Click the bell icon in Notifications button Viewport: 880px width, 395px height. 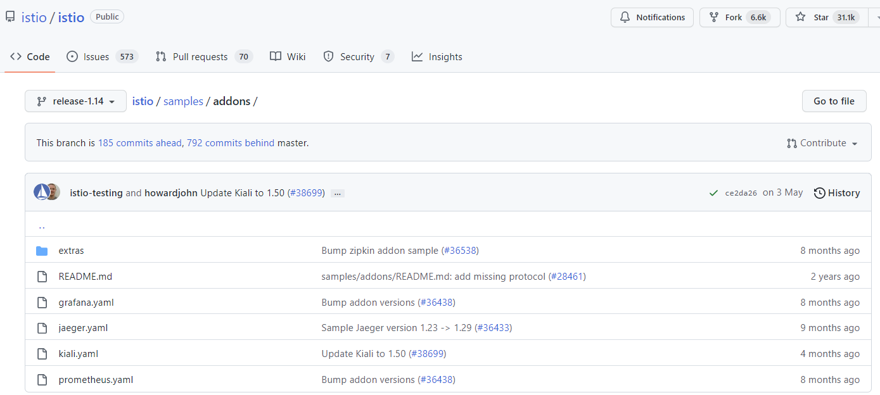click(x=625, y=18)
